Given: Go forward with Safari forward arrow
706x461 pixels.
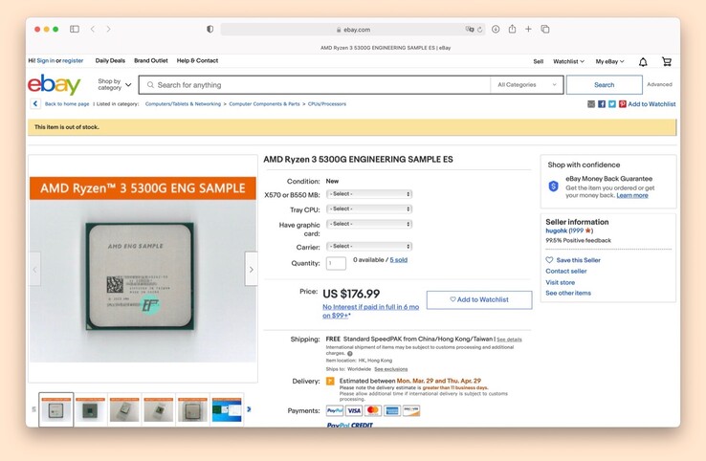Looking at the screenshot, I should pyautogui.click(x=108, y=30).
